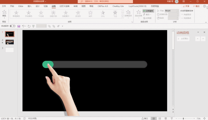Collapse the ribbon with the chevron
The width and height of the screenshot is (208, 120).
tap(206, 22)
